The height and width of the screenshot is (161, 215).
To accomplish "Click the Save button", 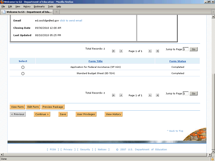I will coord(63,114).
